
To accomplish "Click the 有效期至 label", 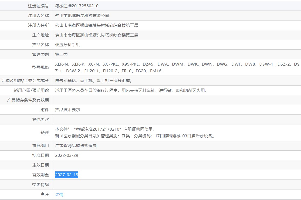I will point(40,175).
